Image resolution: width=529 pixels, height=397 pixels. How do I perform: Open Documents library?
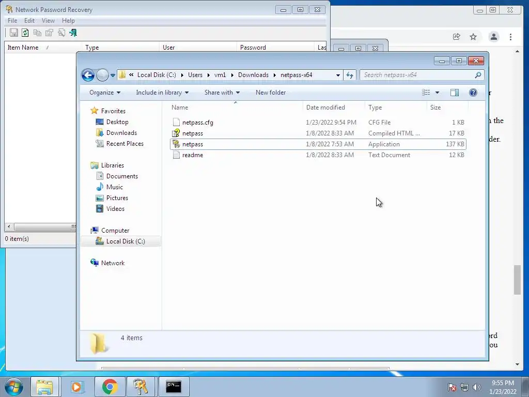tap(122, 176)
